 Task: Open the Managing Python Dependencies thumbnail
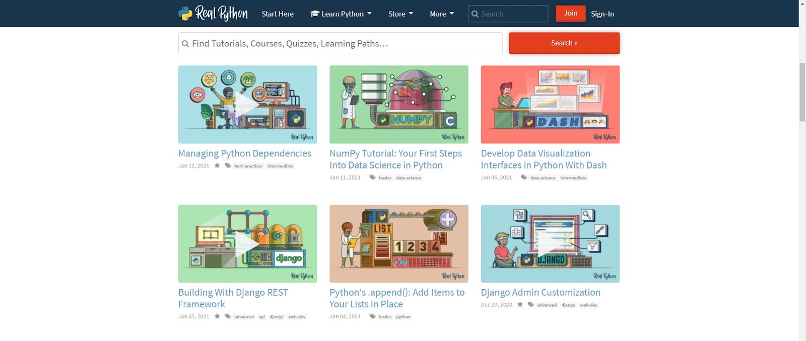[x=247, y=104]
